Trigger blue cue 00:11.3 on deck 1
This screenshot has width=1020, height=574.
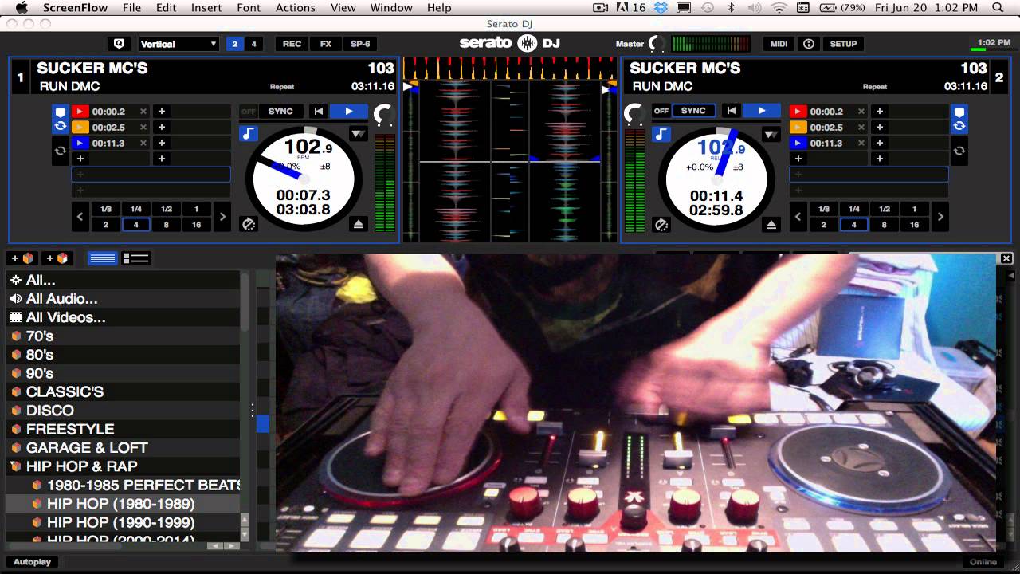(80, 143)
